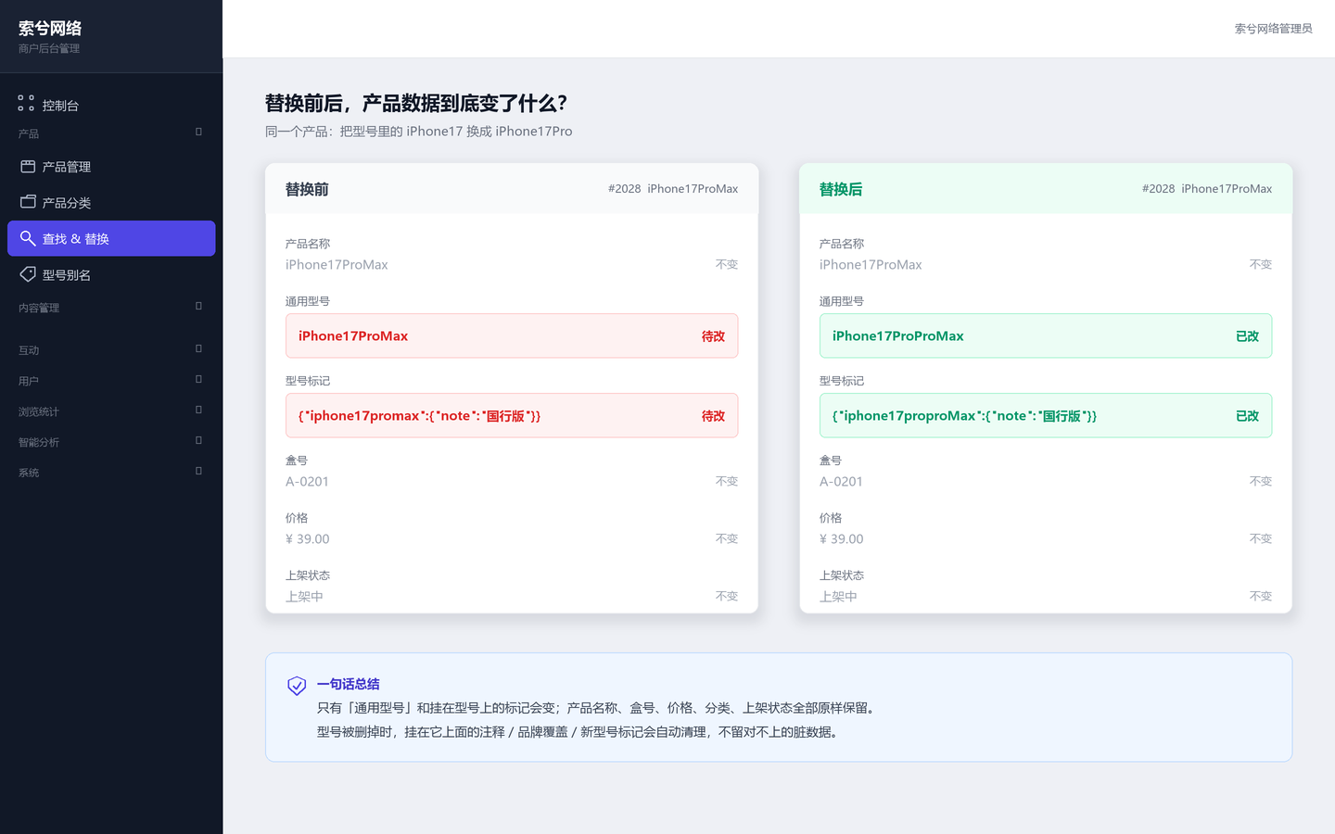1335x834 pixels.
Task: Click the 替换前 card header title
Action: (307, 189)
